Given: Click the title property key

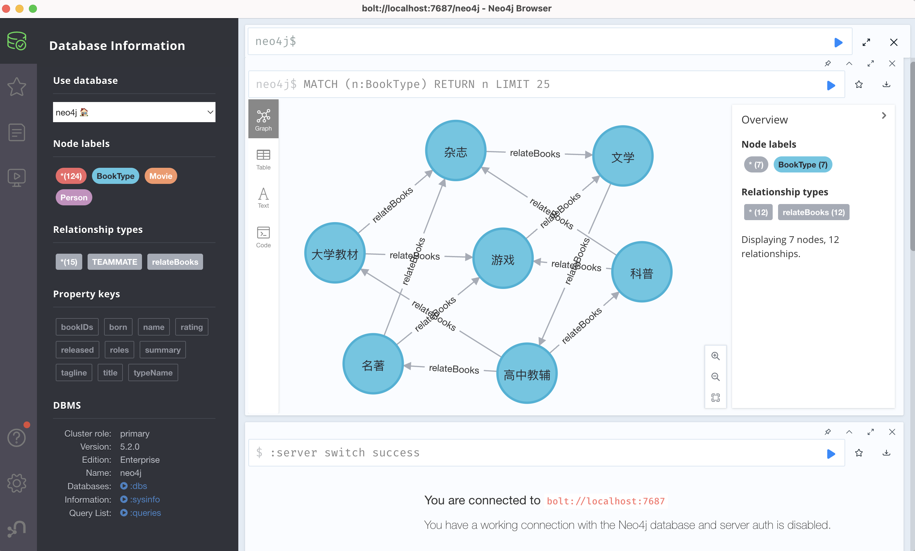Looking at the screenshot, I should click(x=110, y=372).
